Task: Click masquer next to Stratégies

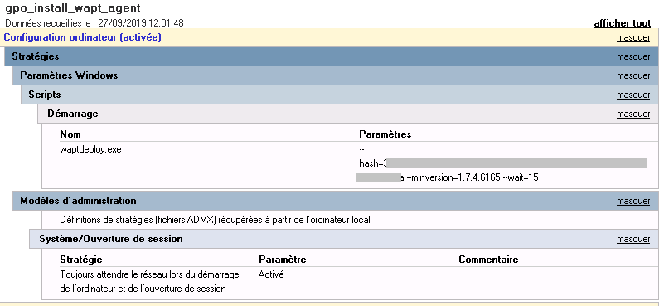Action: 633,56
